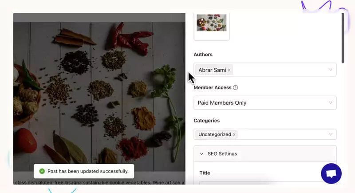Remove the Abrar Sami author tag
This screenshot has height=193, width=355.
point(229,70)
